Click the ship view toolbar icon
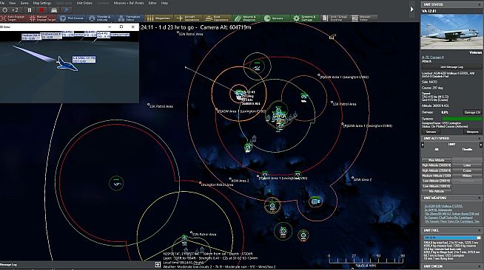Viewport: 484px width, 270px height. tap(54, 10)
